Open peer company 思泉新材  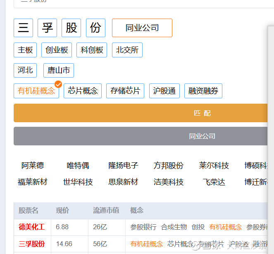tap(123, 182)
